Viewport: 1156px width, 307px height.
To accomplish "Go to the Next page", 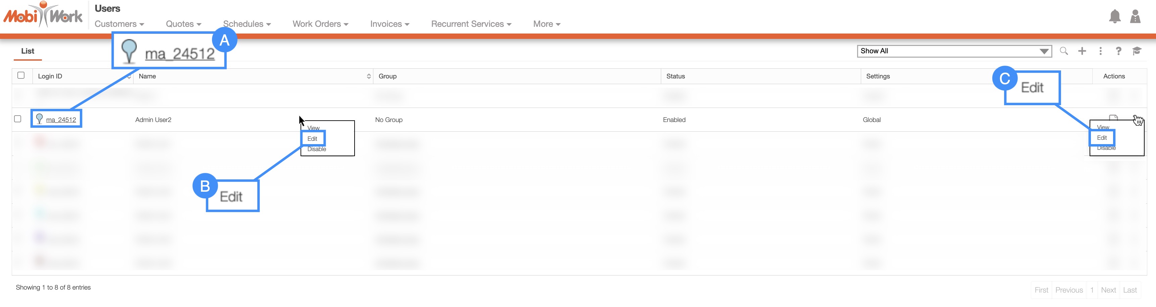I will pos(1108,290).
